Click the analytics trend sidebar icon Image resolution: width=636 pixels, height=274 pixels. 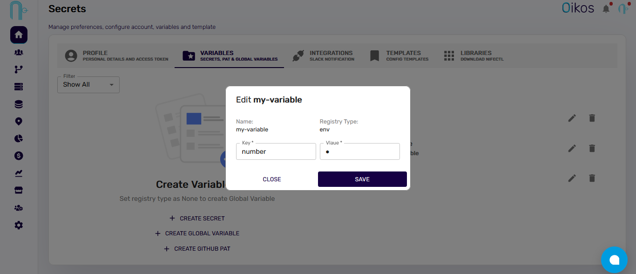pyautogui.click(x=19, y=173)
